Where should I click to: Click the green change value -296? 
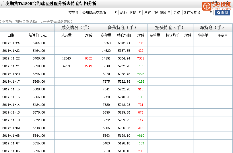coord(141,74)
